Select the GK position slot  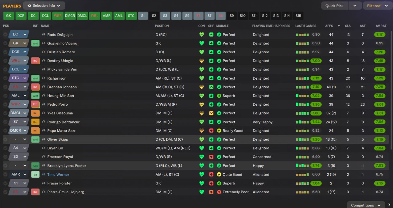point(9,16)
